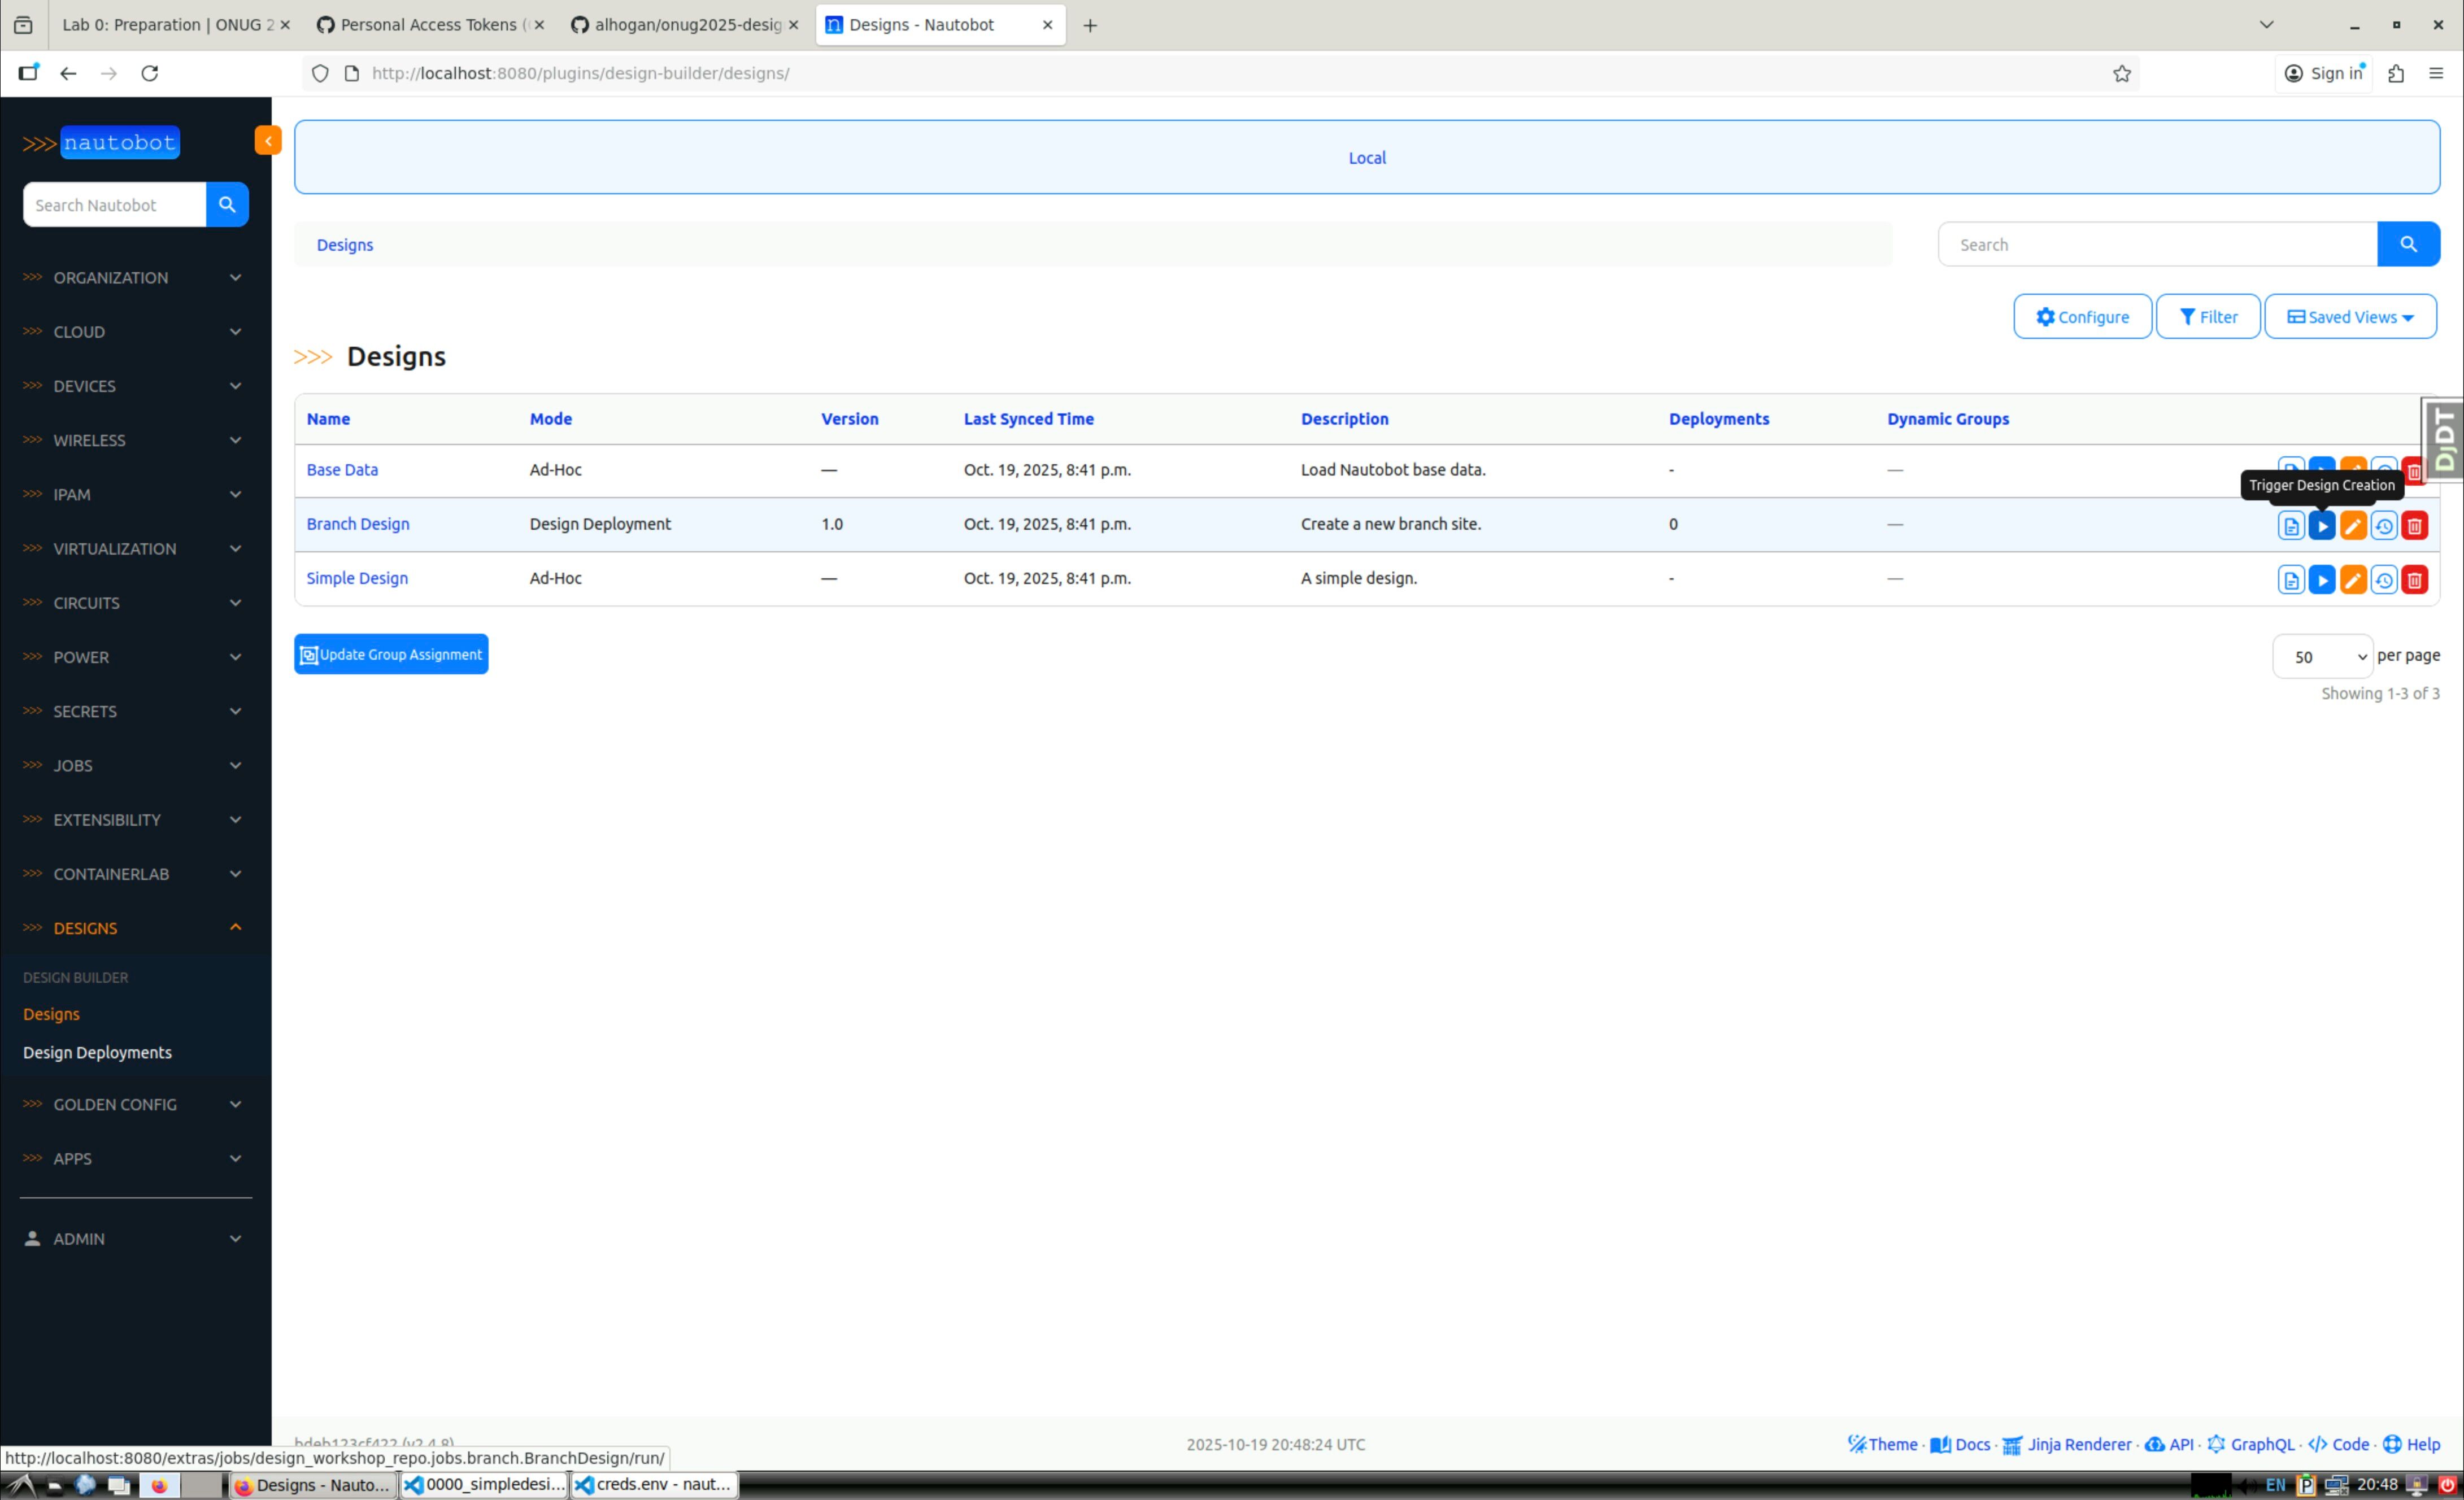Delete the Branch Design entry

2414,526
